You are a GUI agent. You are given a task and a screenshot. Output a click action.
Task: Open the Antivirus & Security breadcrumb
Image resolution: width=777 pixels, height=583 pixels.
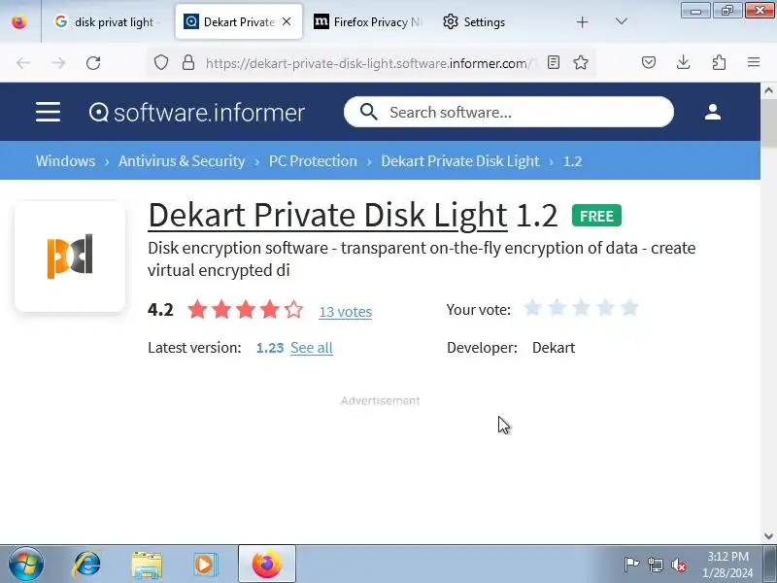[182, 161]
